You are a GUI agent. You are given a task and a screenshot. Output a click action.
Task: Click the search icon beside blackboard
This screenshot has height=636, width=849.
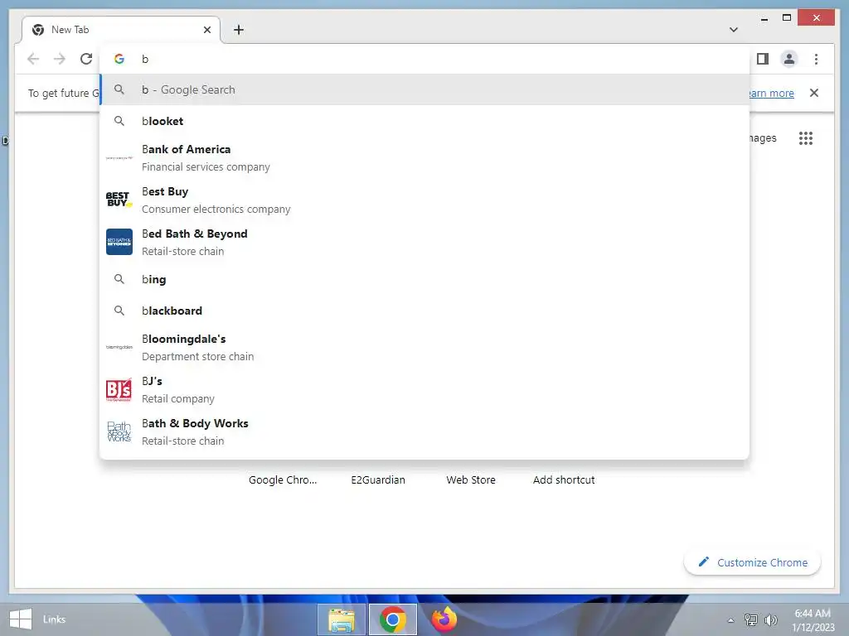[119, 311]
